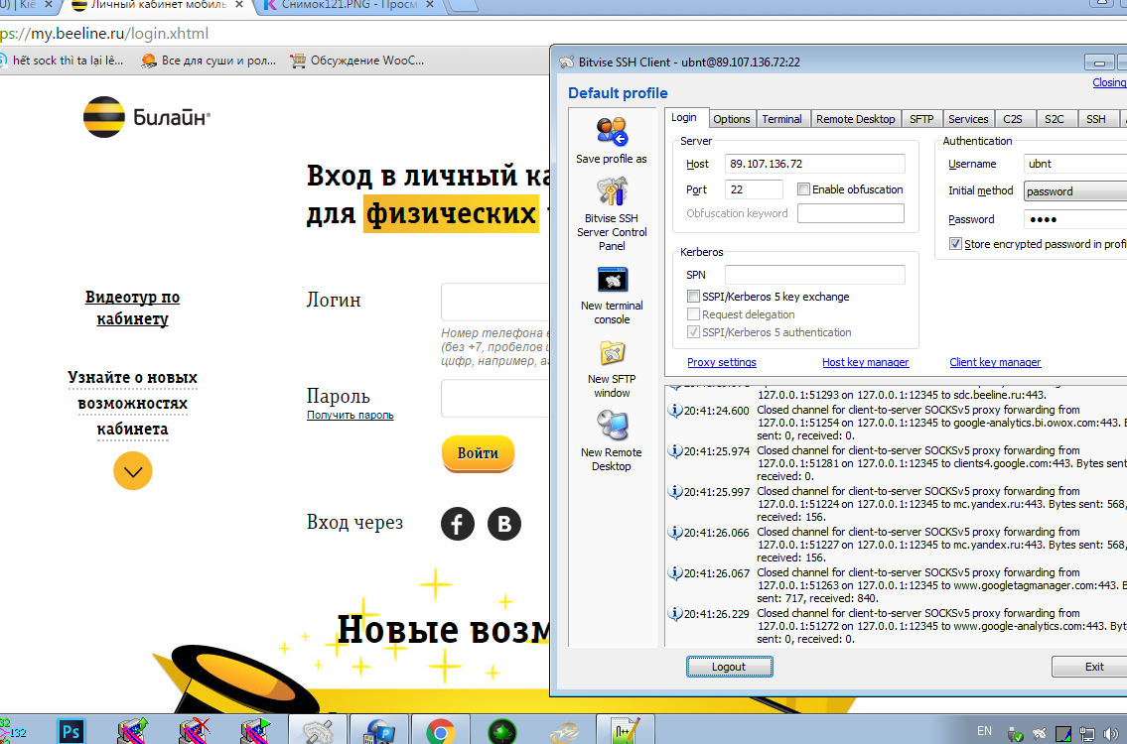Click the Beeline logo
The height and width of the screenshot is (744, 1127).
[147, 117]
